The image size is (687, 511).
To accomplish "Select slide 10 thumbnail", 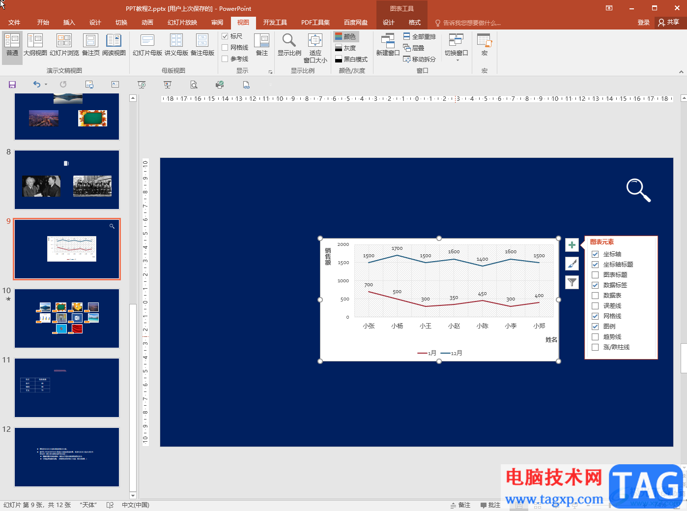I will pos(67,319).
